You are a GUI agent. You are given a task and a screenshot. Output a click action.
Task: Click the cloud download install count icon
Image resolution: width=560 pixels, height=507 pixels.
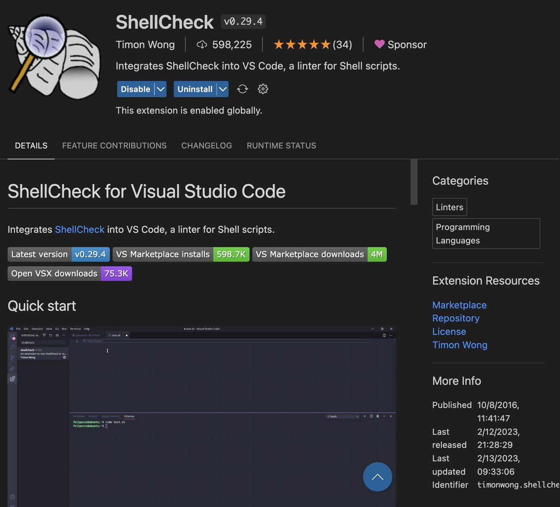(x=202, y=45)
